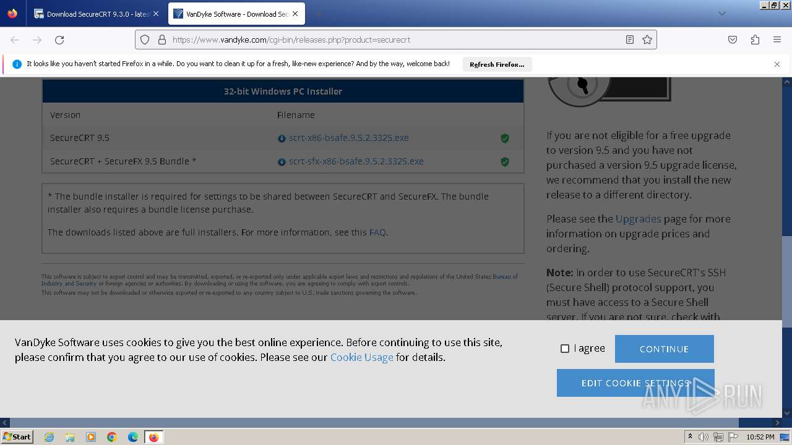792x445 pixels.
Task: Click green shield icon for SecureCRT 9.5 row
Action: point(505,138)
